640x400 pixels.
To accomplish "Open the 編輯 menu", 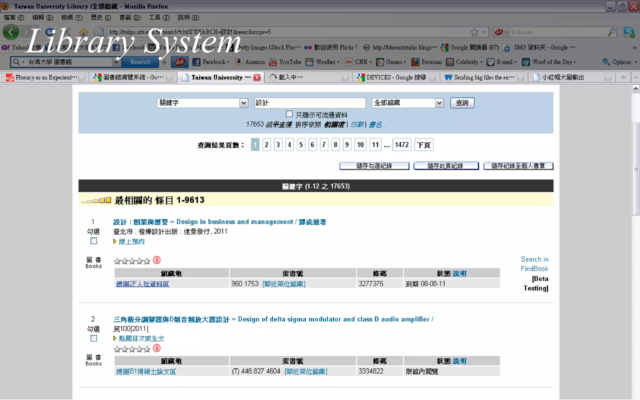I will (x=43, y=17).
